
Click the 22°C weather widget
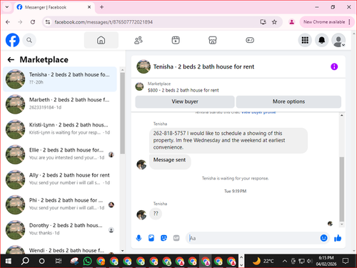tap(263, 261)
